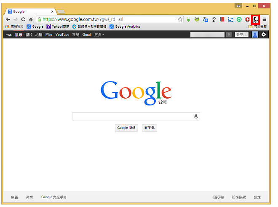Click the blue S extension icon
This screenshot has width=278, height=207.
231,19
